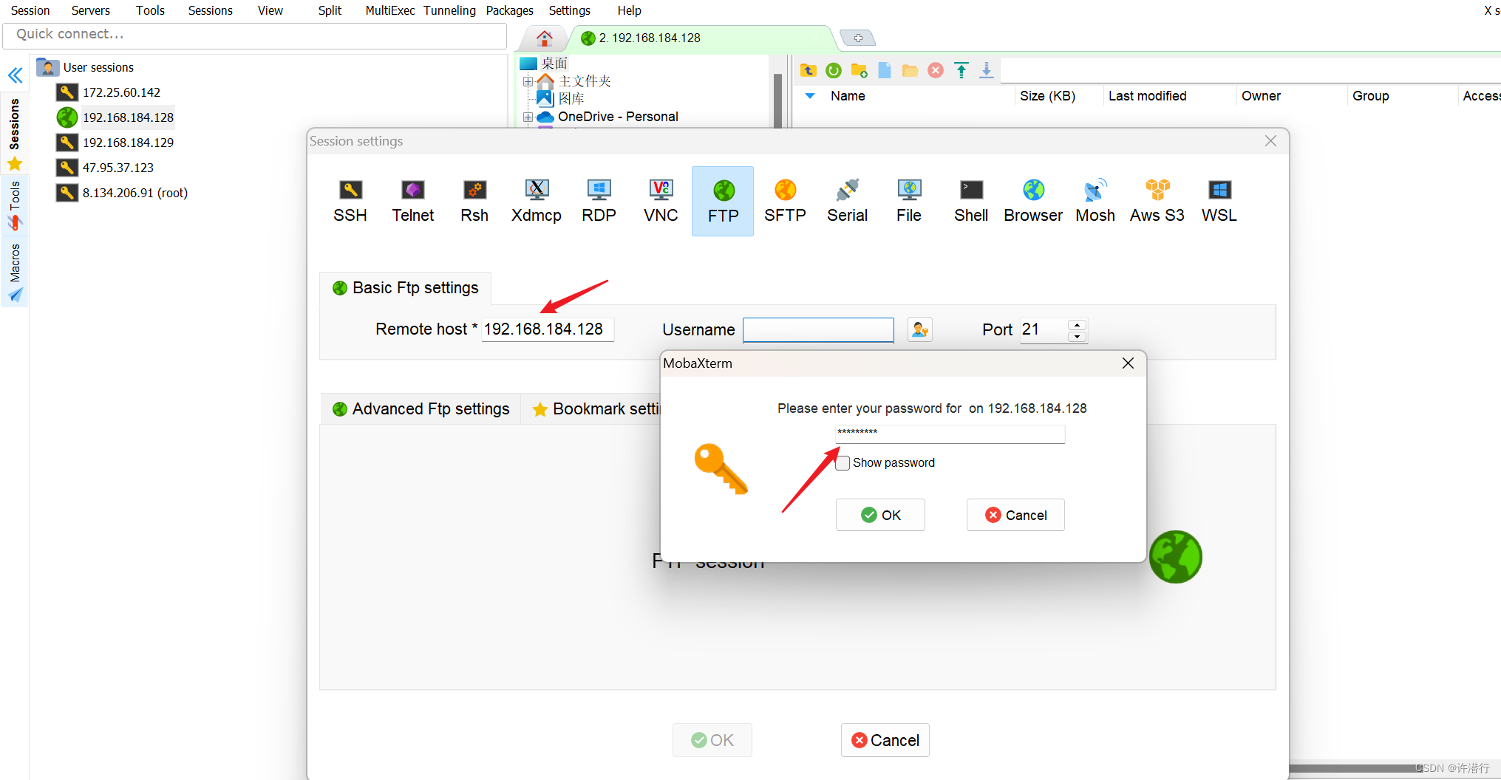1501x780 pixels.
Task: Choose the Serial session type
Action: pos(847,201)
